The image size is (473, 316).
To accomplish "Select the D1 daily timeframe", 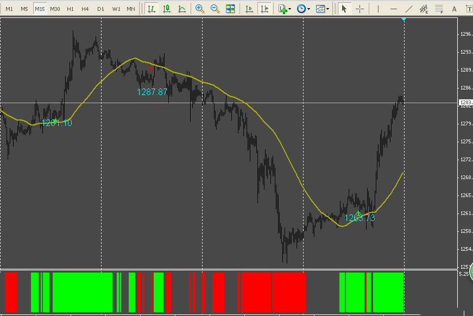I will (100, 9).
